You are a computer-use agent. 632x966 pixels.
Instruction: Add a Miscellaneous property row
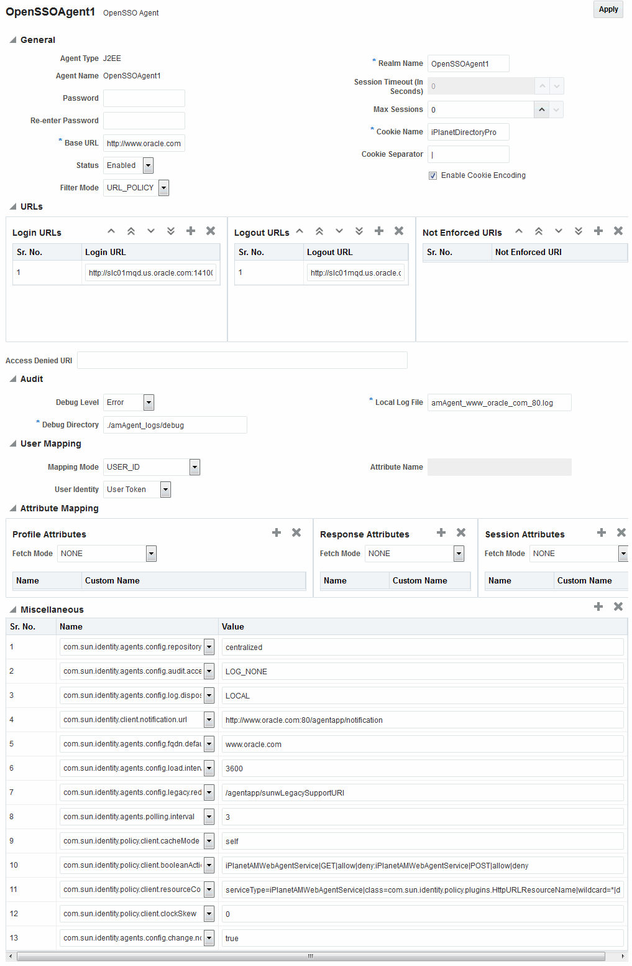click(598, 606)
